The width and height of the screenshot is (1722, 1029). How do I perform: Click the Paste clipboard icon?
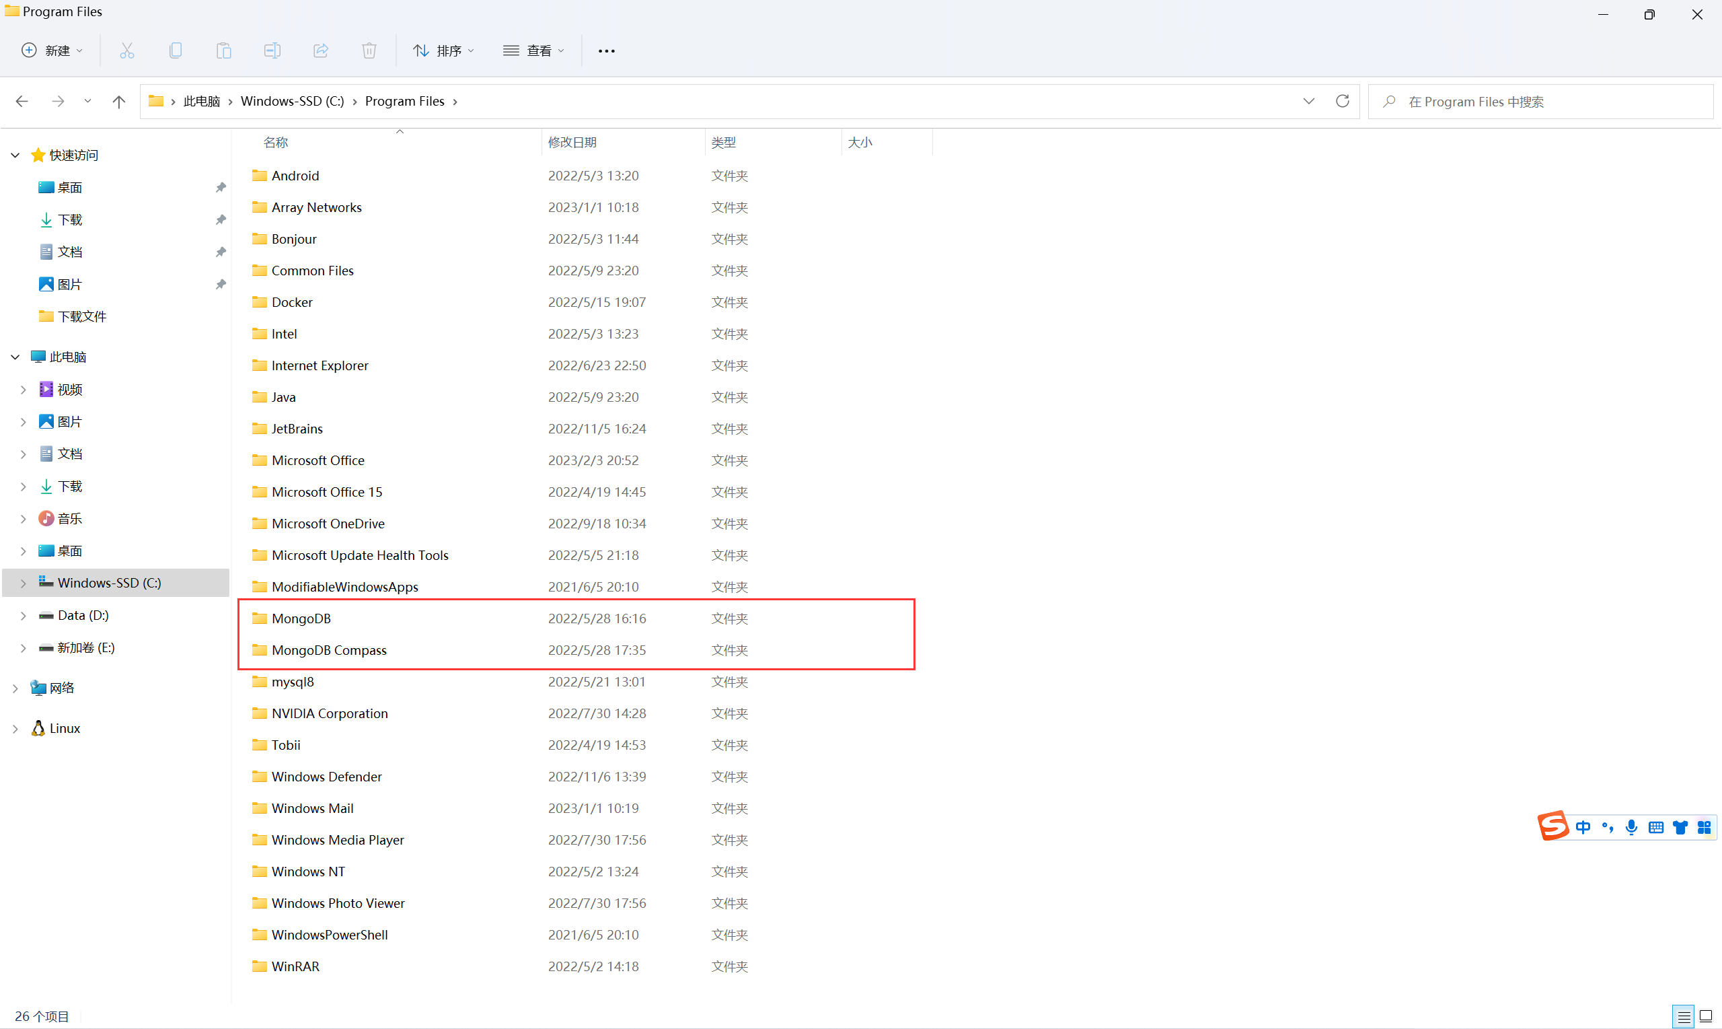(224, 50)
